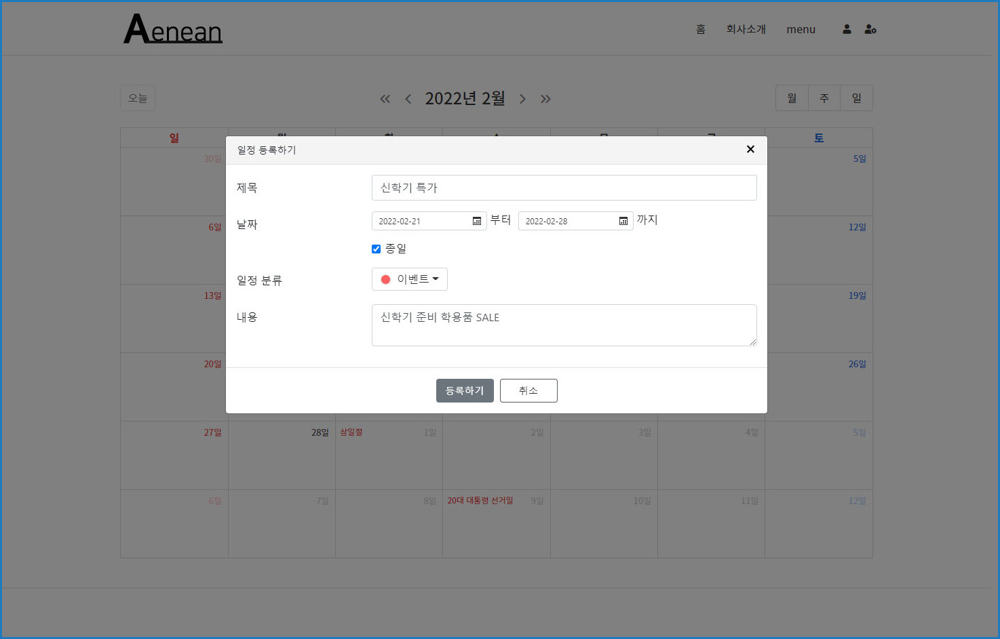Open the end date calendar picker icon

click(x=623, y=221)
